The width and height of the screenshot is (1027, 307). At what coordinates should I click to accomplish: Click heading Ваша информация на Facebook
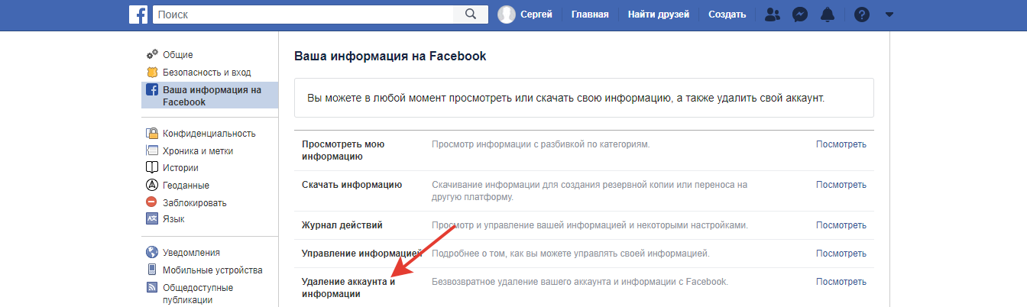[390, 57]
